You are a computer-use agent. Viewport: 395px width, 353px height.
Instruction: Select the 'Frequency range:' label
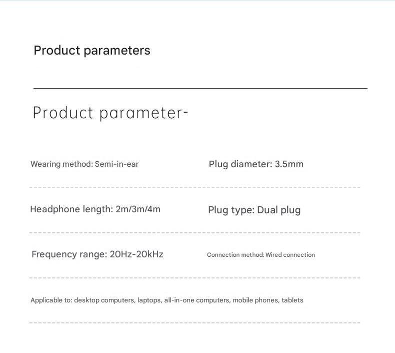pyautogui.click(x=69, y=254)
